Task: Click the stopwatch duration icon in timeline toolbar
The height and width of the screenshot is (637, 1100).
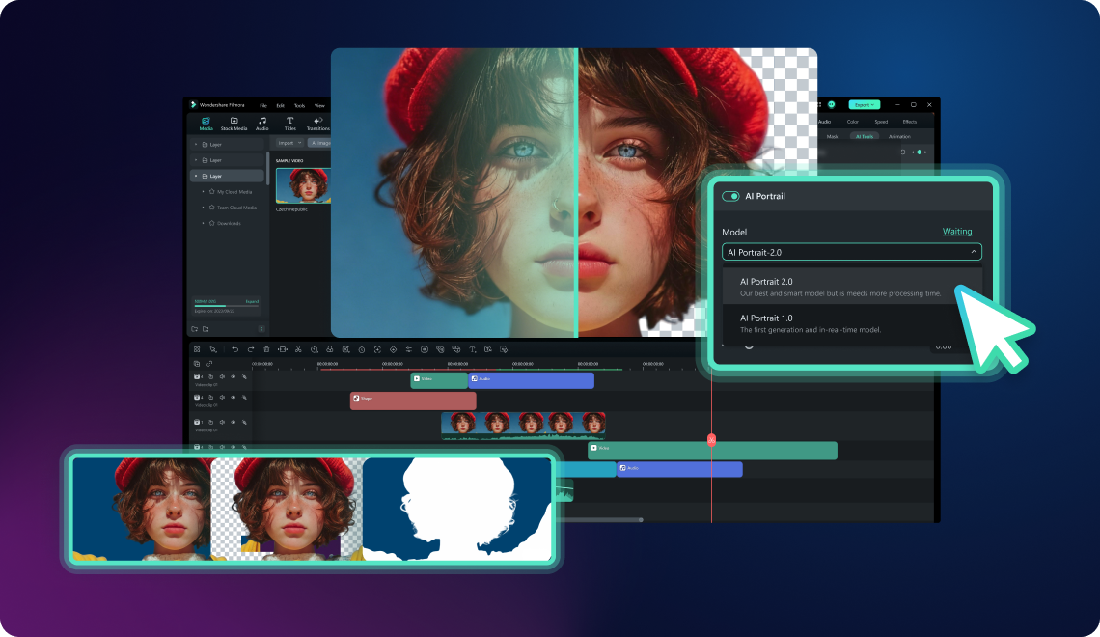Action: 361,349
